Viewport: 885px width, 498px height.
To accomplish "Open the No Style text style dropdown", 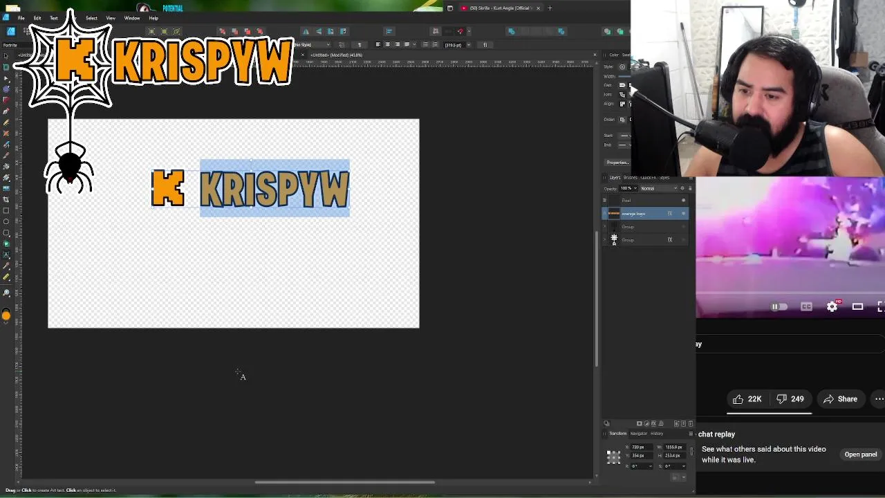I will click(312, 45).
